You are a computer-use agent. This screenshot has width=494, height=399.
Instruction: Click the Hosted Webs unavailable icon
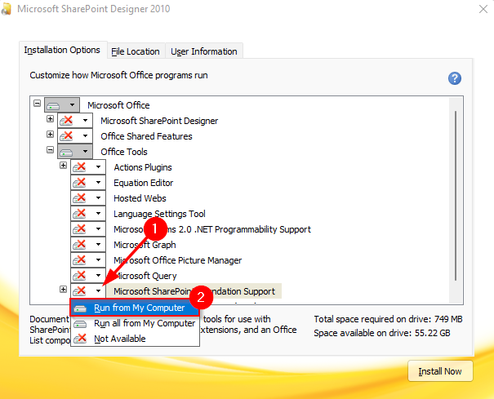coord(80,198)
